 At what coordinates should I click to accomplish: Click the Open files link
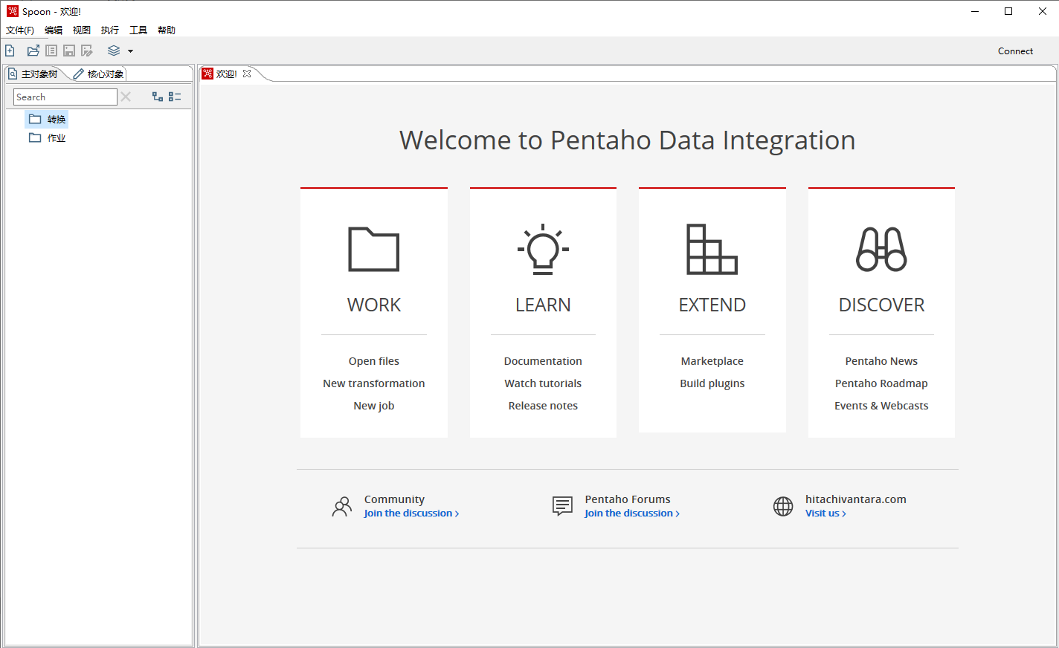(374, 361)
